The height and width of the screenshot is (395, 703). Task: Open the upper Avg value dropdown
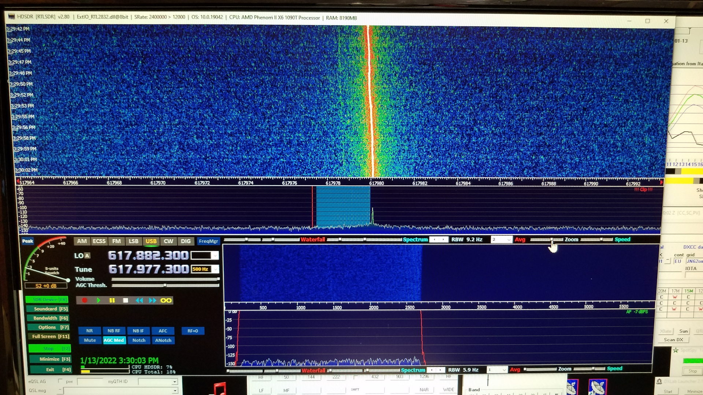(509, 240)
